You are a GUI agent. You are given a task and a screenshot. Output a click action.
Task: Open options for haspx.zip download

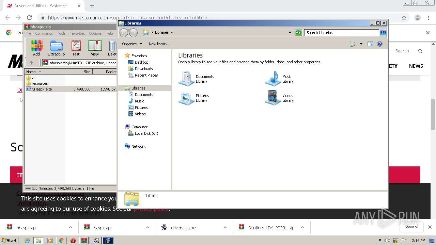tap(148, 228)
